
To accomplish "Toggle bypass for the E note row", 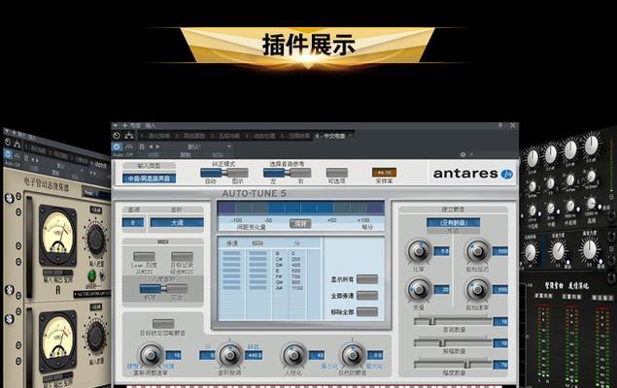I will pyautogui.click(x=231, y=271).
